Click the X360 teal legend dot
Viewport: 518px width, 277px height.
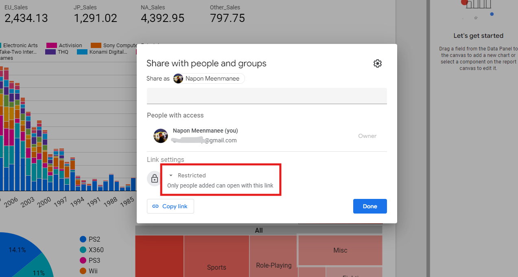point(83,250)
